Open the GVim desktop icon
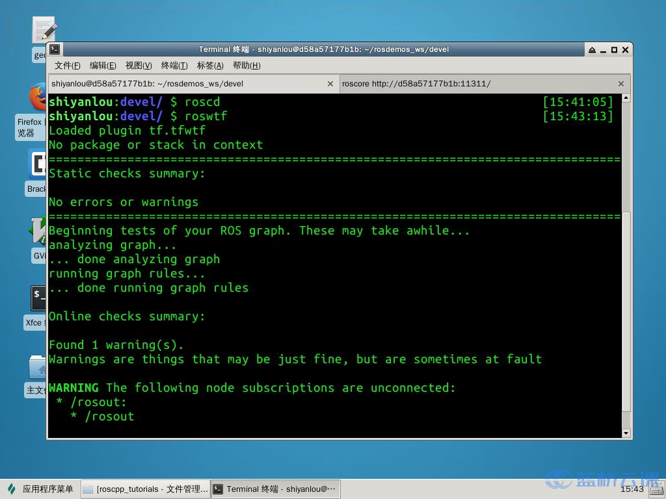This screenshot has height=499, width=666. point(38,239)
